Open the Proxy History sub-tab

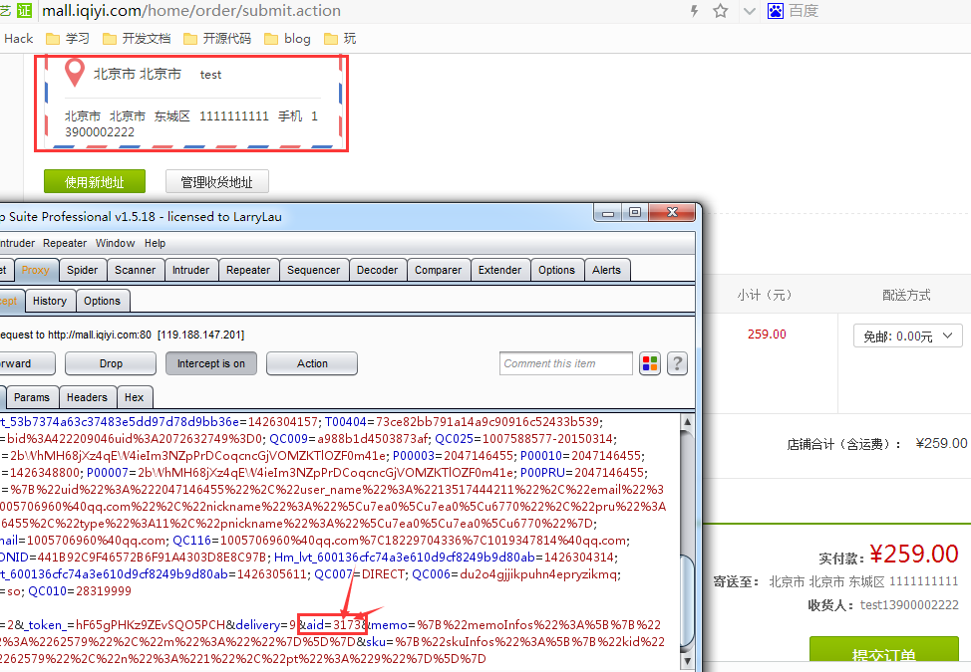(x=50, y=301)
